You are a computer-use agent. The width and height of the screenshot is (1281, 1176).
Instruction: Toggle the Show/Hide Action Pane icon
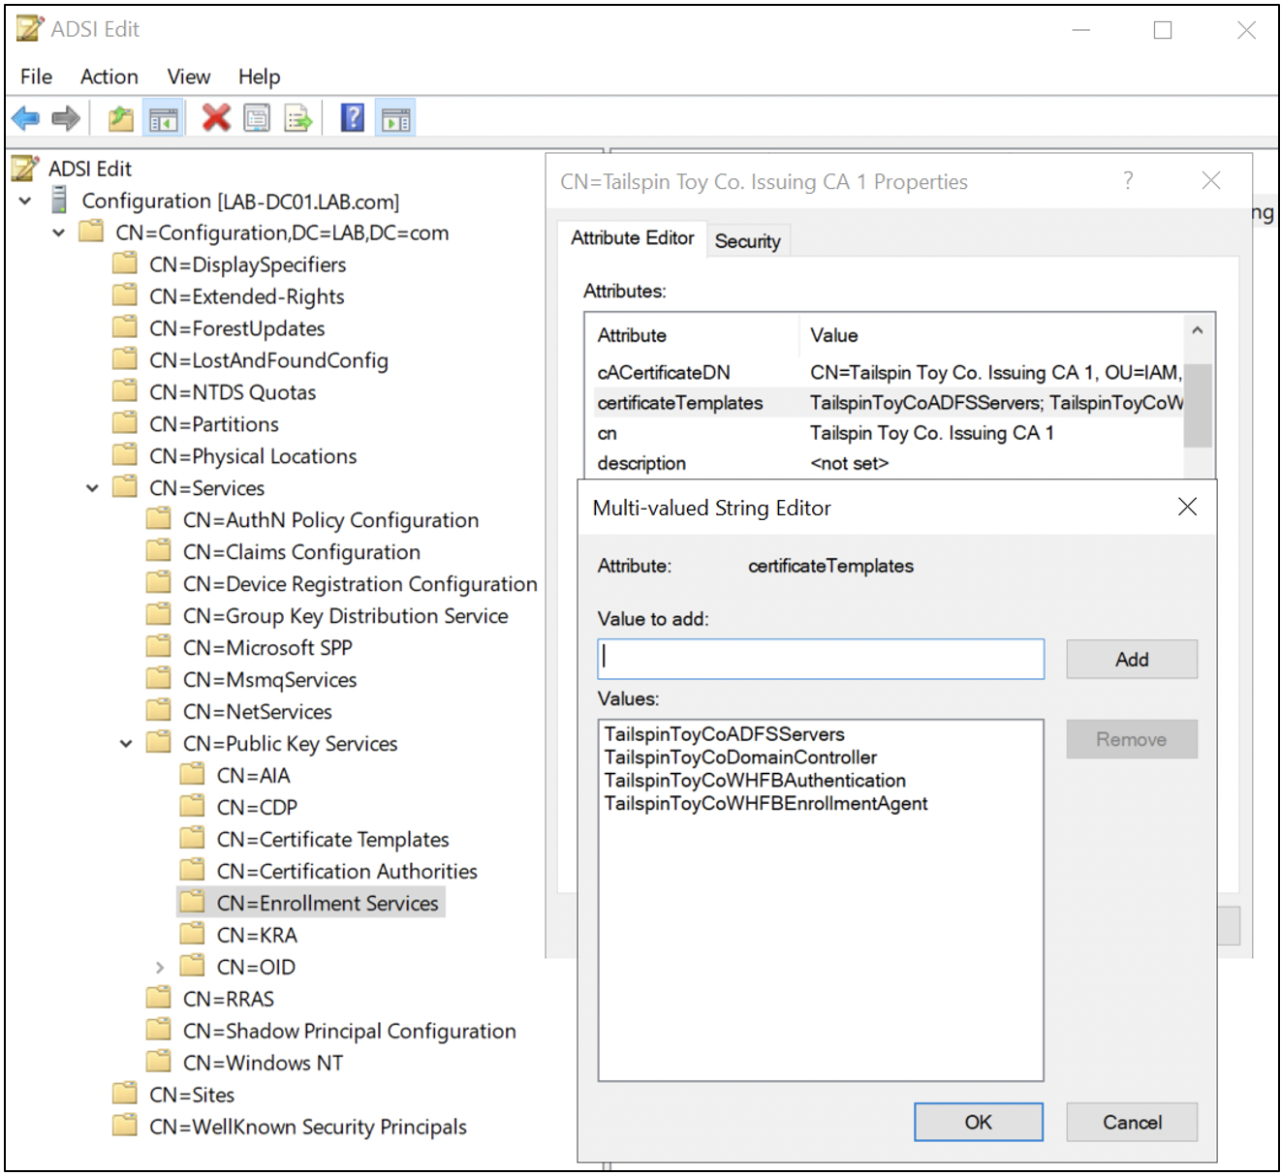(395, 119)
